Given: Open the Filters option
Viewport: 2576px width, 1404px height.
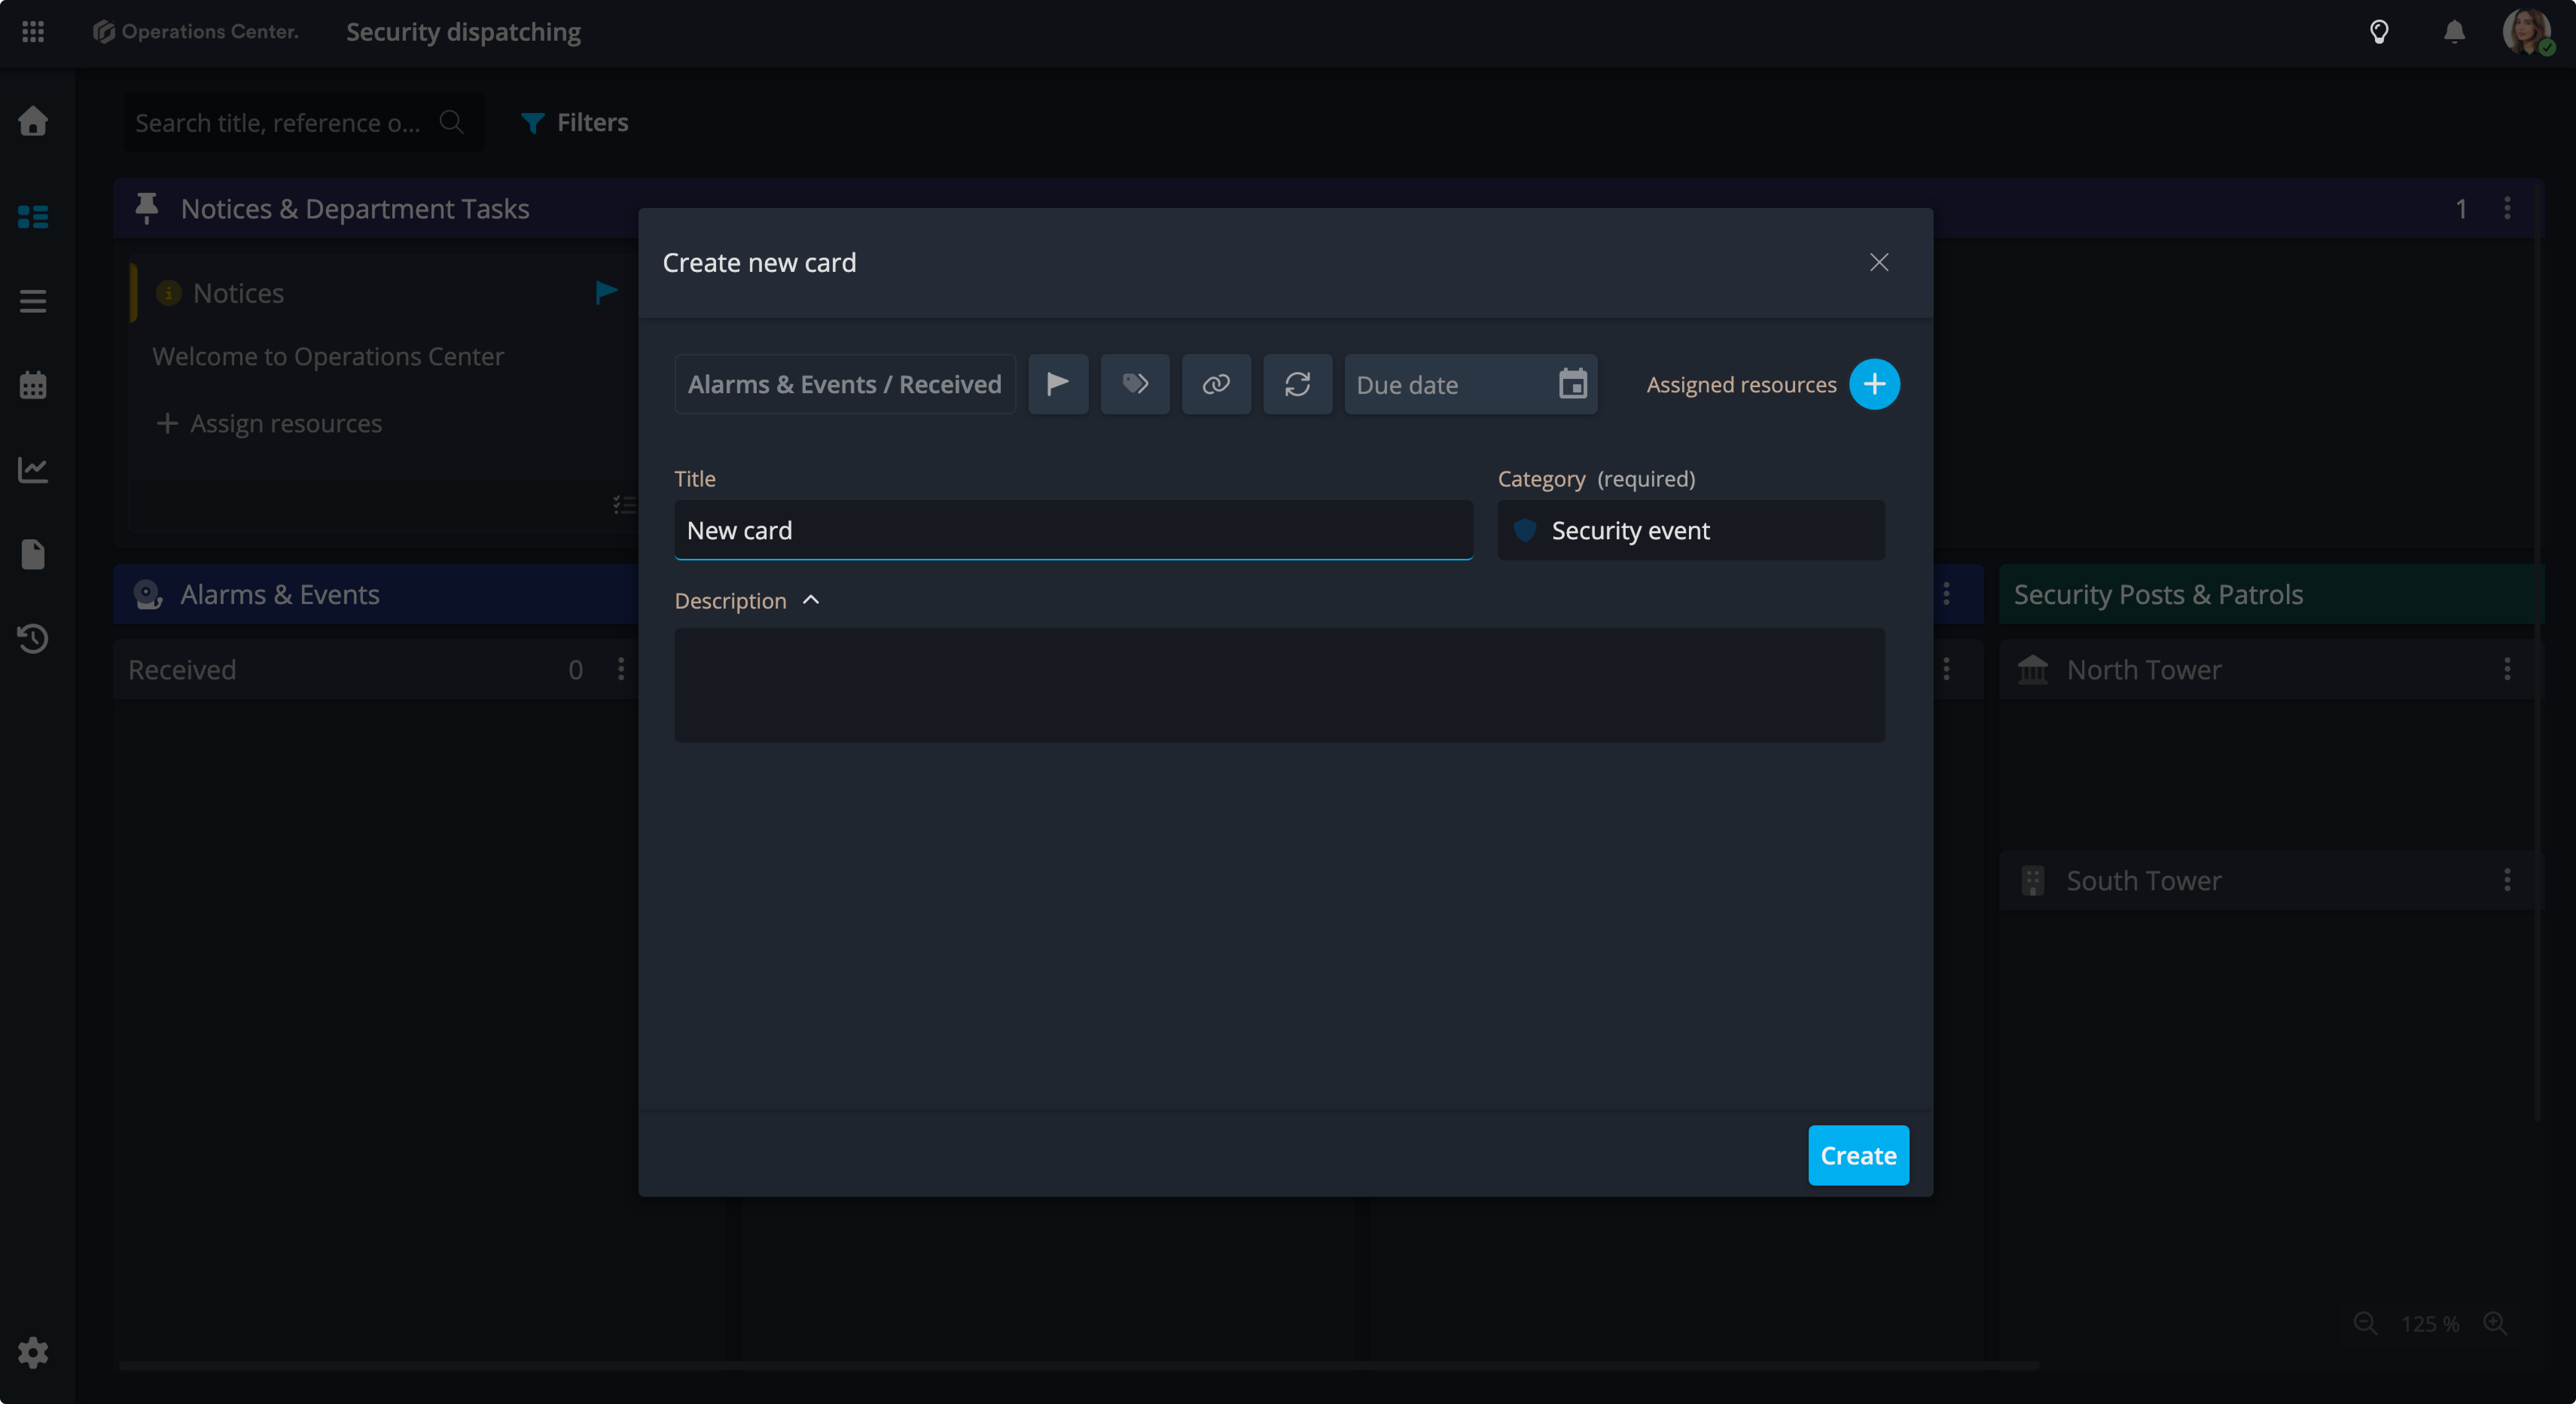Looking at the screenshot, I should (x=575, y=122).
